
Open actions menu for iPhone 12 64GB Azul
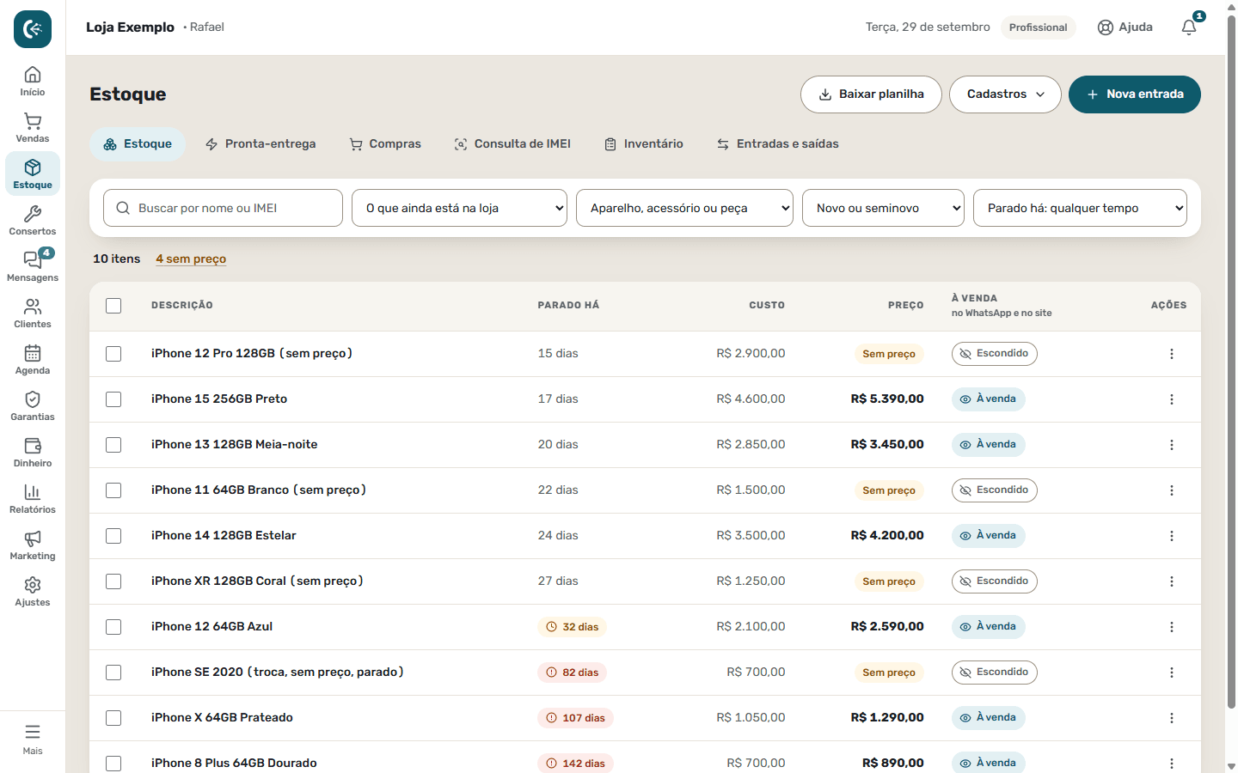click(1171, 627)
